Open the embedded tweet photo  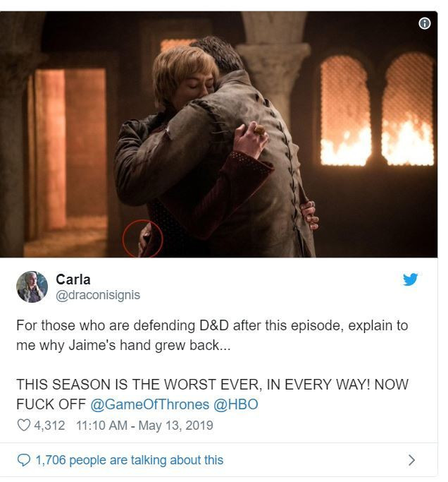tap(218, 134)
